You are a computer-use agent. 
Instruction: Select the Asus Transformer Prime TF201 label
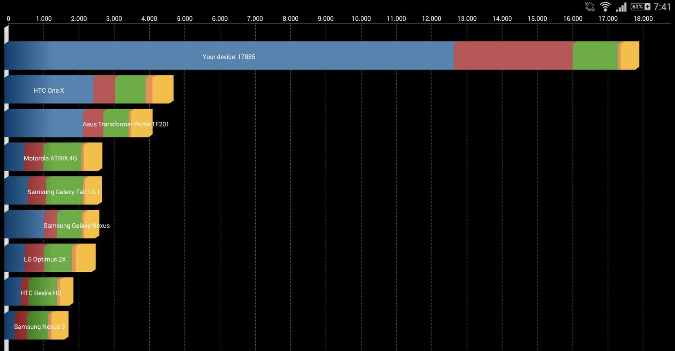pos(126,124)
